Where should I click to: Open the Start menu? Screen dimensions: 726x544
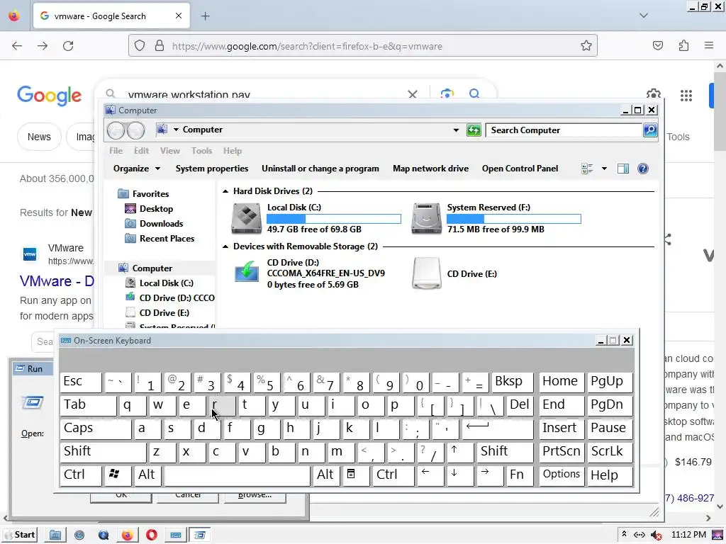coord(20,535)
